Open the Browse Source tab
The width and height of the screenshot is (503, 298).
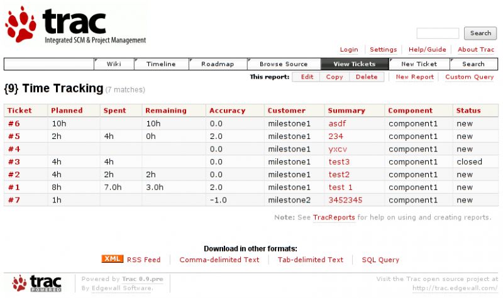[284, 64]
